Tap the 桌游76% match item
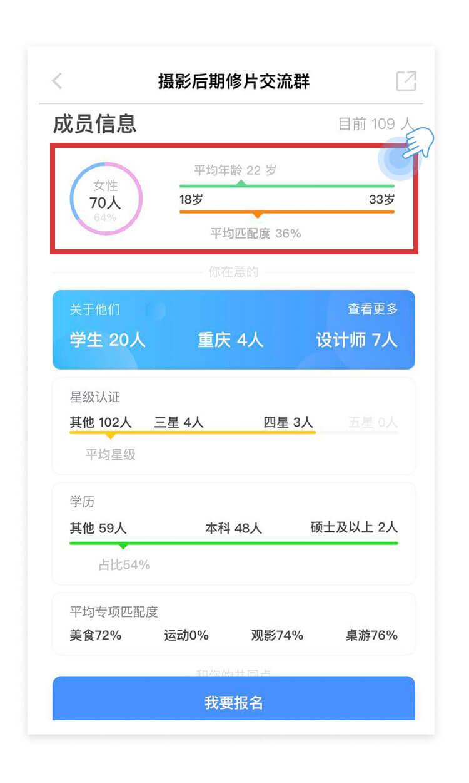469x783 pixels. [371, 635]
